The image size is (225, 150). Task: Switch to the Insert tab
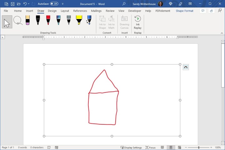(30, 11)
